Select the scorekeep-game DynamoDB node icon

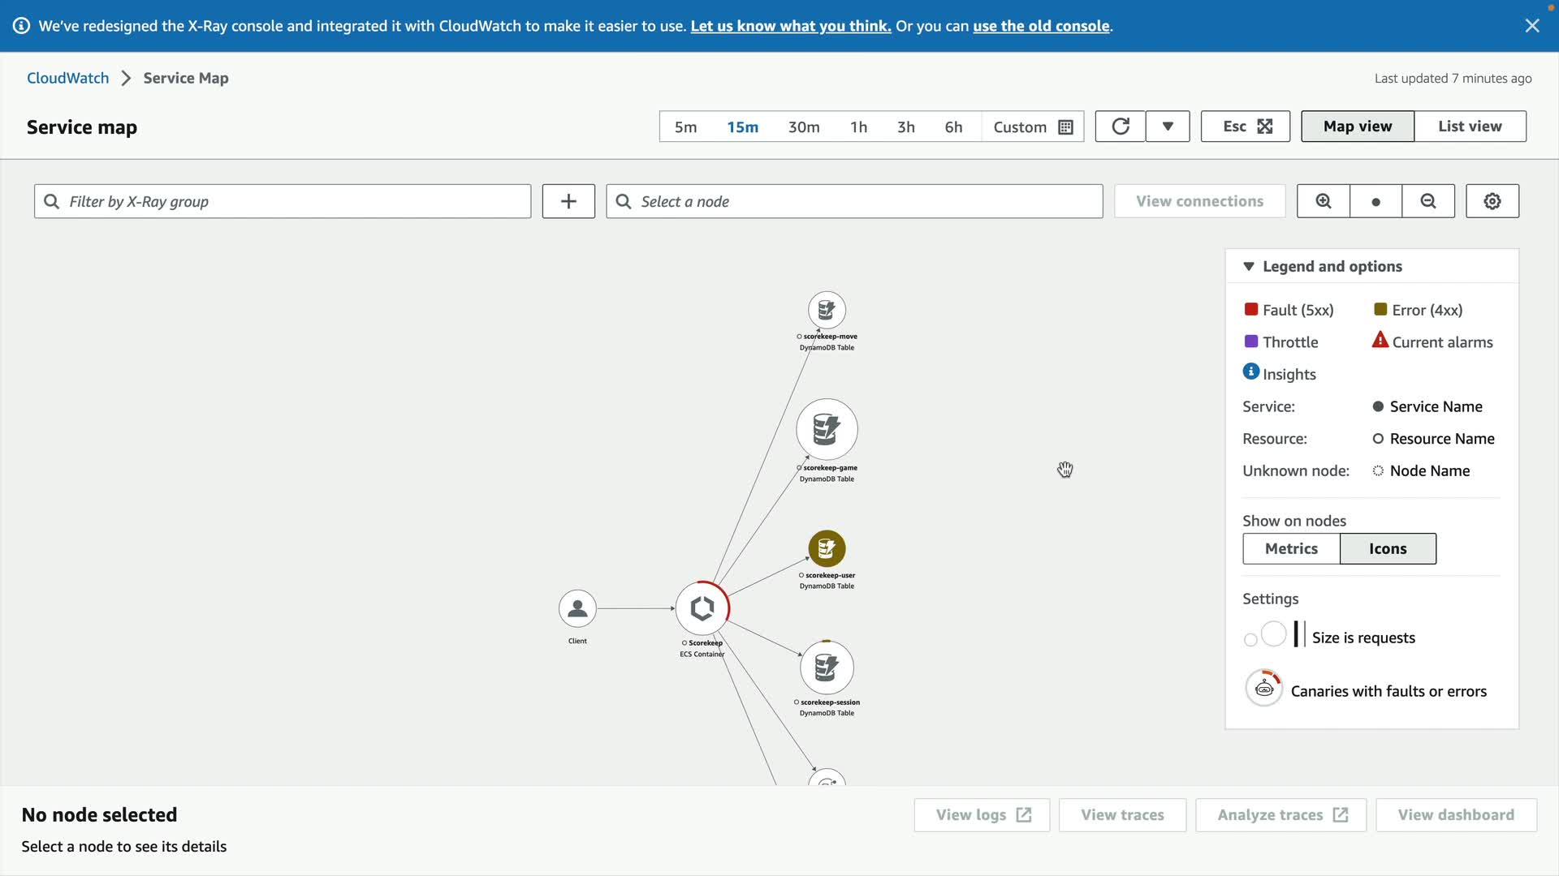pyautogui.click(x=827, y=430)
